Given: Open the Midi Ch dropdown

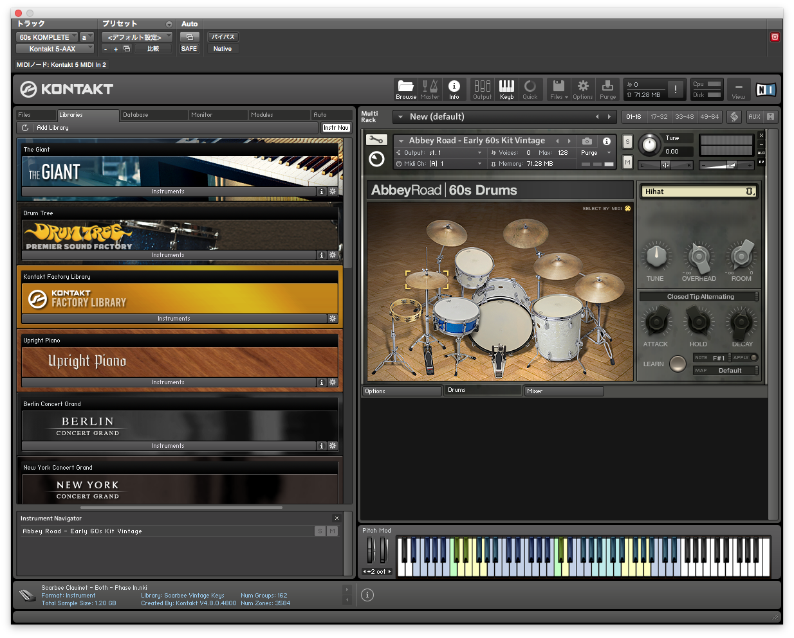Looking at the screenshot, I should coord(439,164).
